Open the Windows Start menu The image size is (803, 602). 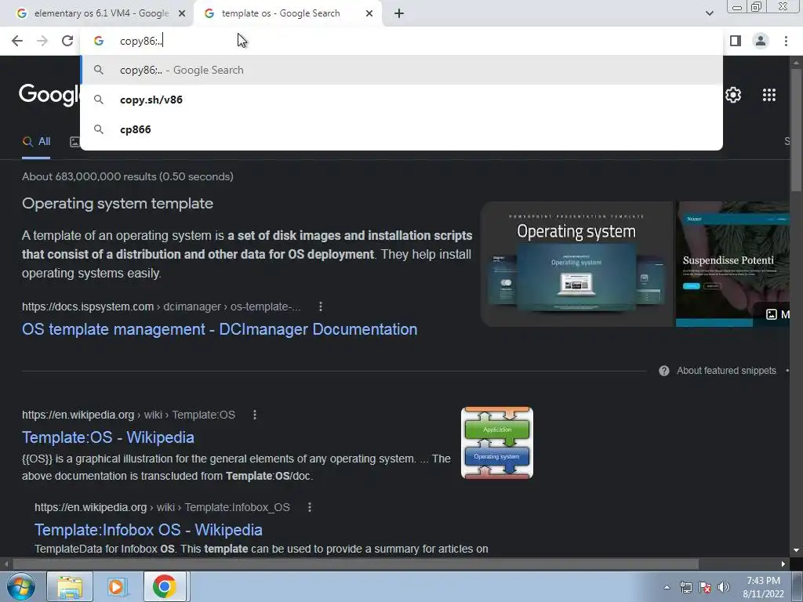coord(20,586)
